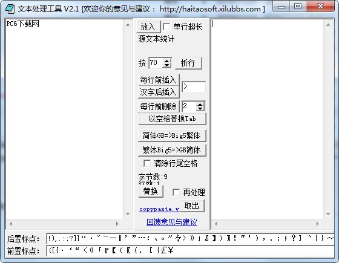This screenshot has height=263, width=339.
Task: Click 以空格替换Tab button
Action: pos(172,119)
